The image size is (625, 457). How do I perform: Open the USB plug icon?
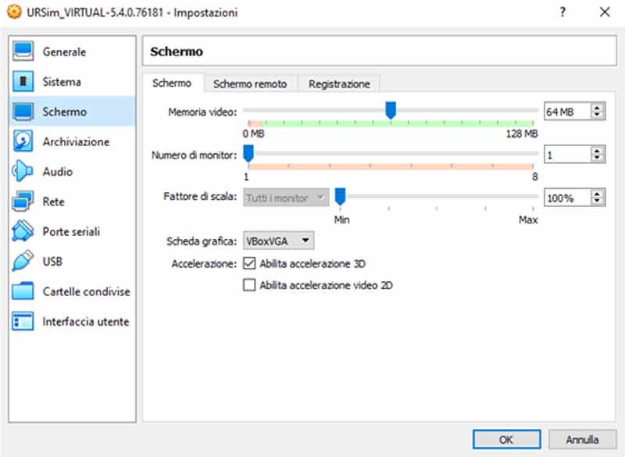[23, 261]
